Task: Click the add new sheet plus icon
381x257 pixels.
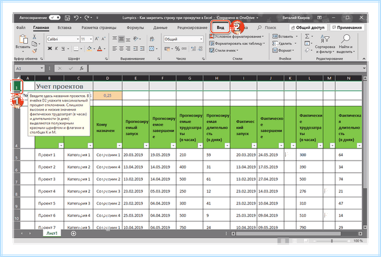Action: point(74,234)
